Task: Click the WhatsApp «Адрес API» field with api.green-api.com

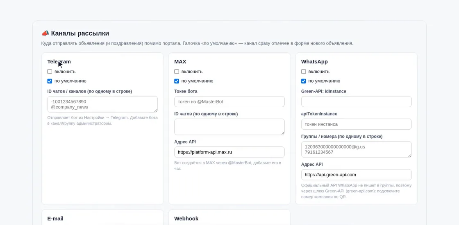Action: [356, 175]
